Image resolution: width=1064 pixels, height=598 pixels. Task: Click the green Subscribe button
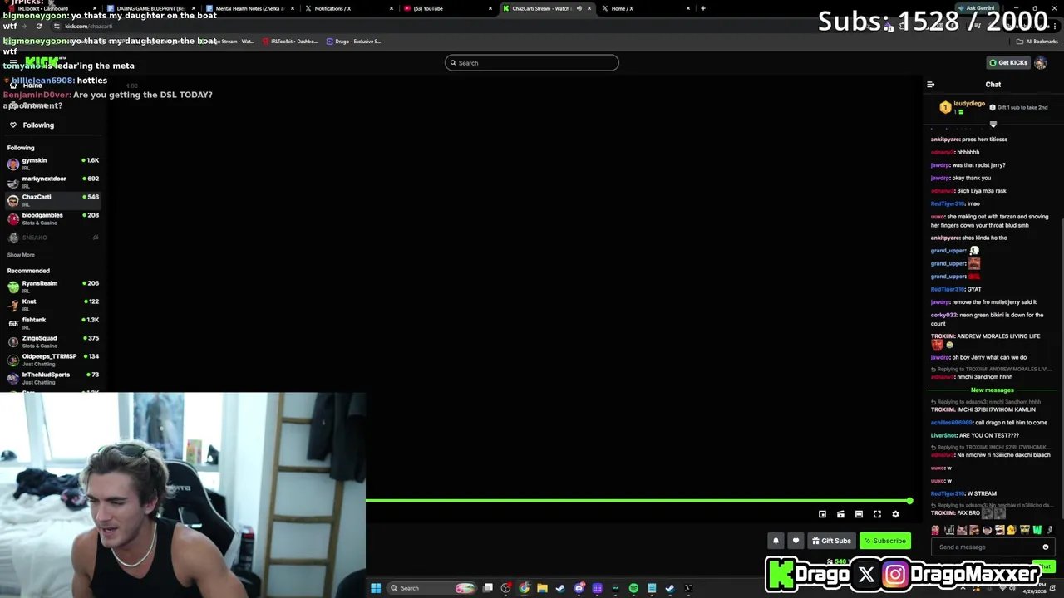coord(885,541)
